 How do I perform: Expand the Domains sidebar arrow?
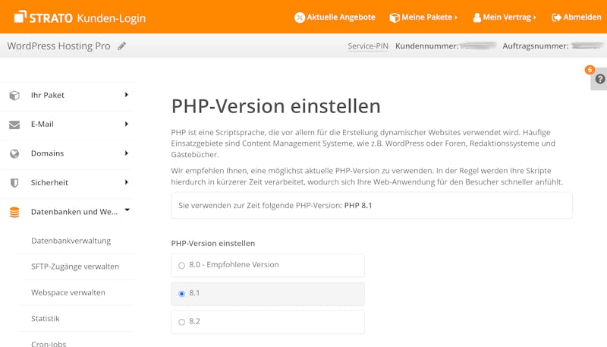(x=126, y=153)
